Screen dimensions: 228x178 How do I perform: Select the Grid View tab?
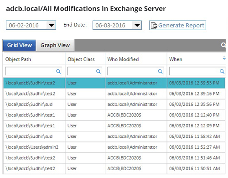tap(19, 45)
